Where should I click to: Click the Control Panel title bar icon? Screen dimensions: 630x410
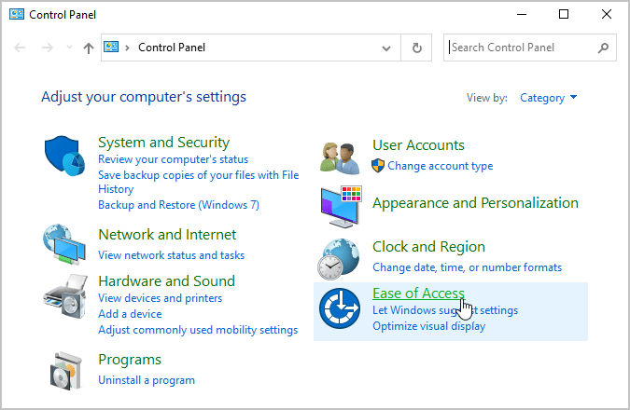point(17,14)
